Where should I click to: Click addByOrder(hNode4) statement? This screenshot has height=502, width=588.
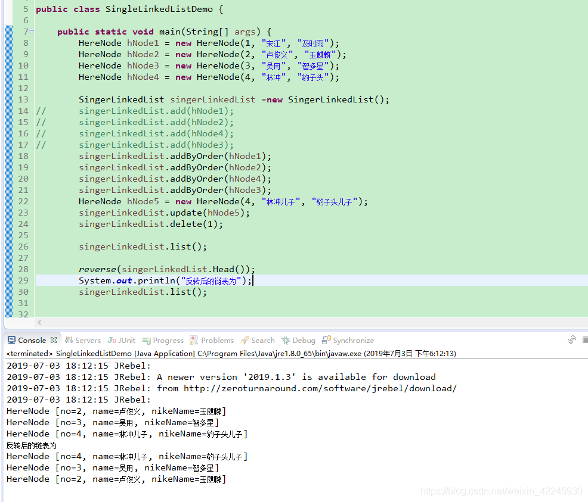point(175,179)
